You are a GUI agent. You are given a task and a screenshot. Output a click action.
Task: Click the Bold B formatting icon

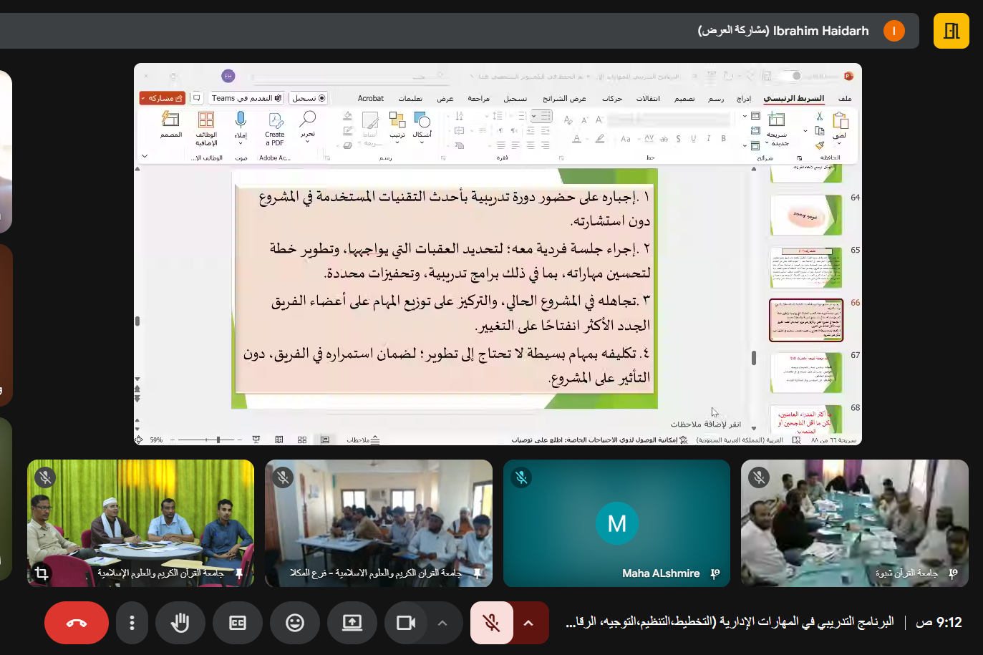[x=723, y=139]
